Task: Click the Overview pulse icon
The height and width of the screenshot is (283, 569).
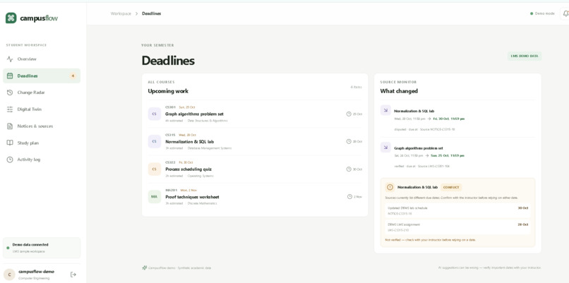Action: tap(10, 59)
